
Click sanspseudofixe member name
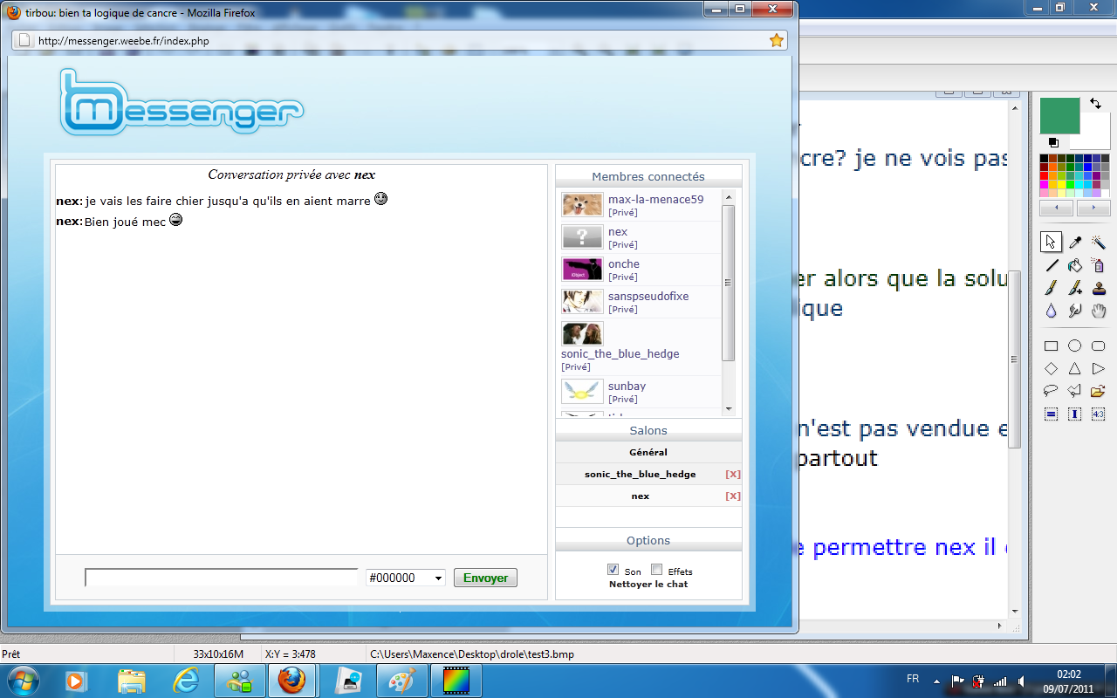[648, 297]
